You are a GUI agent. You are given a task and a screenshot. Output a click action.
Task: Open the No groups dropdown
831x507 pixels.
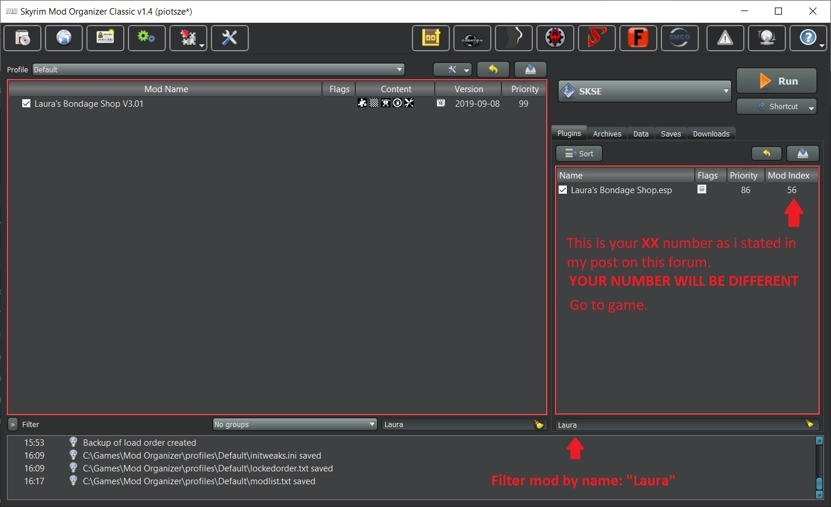[295, 424]
